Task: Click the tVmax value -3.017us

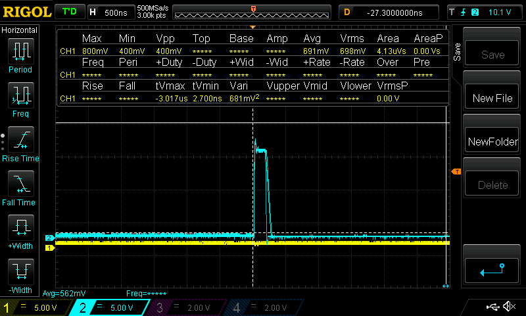Action: point(172,98)
